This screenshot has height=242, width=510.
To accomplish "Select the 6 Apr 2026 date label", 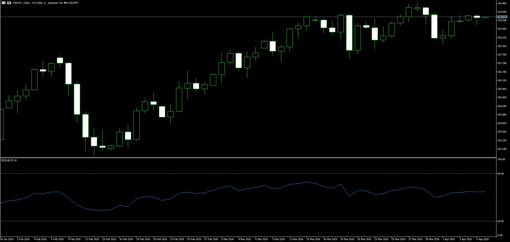I will [x=483, y=239].
